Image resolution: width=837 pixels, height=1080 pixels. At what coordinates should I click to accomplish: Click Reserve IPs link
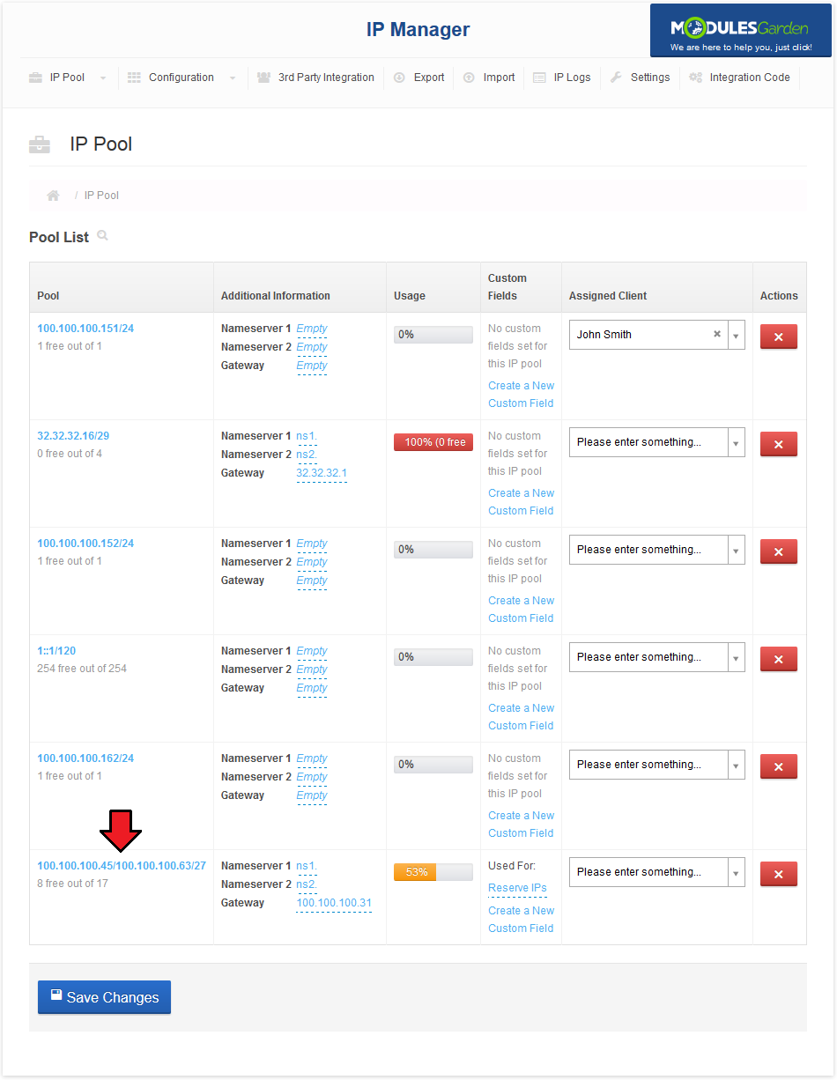517,888
